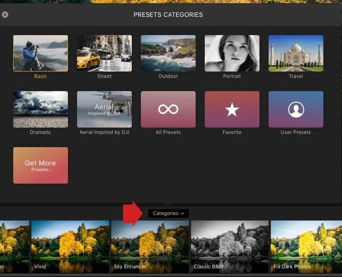The image size is (342, 277).
Task: Click the Get More Presets button
Action: 41,165
